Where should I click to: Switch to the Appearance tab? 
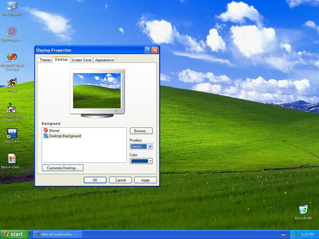point(104,60)
